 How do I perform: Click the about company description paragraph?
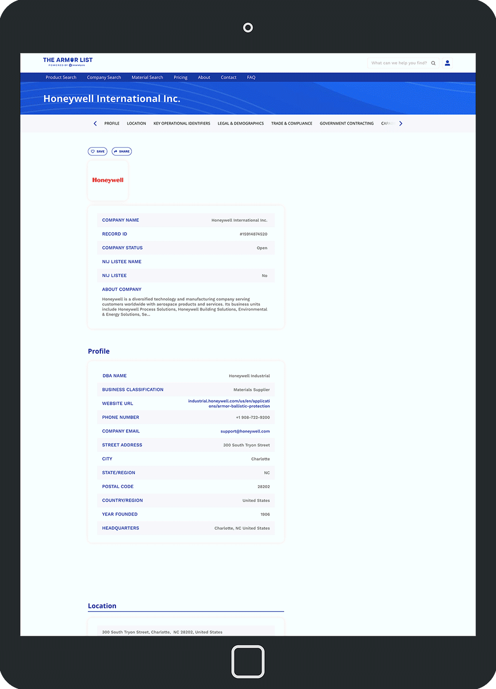click(x=185, y=307)
